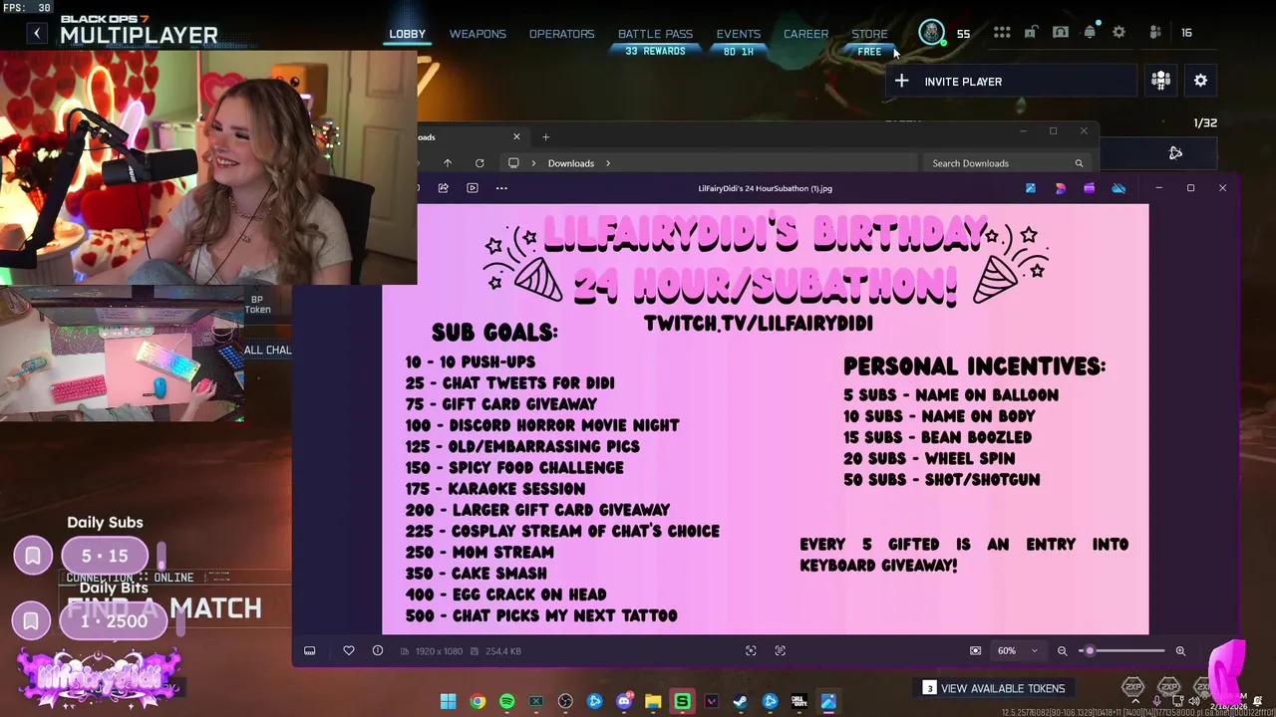Switch to the Lobby tab

(x=407, y=34)
